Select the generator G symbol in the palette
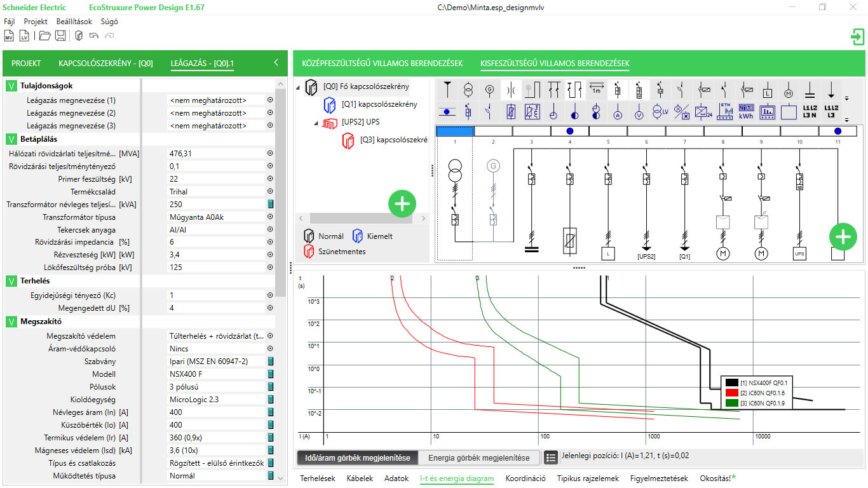868x488 pixels. coord(489,88)
